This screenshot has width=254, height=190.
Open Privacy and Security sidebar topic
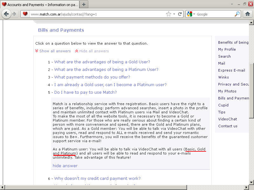tap(233, 84)
